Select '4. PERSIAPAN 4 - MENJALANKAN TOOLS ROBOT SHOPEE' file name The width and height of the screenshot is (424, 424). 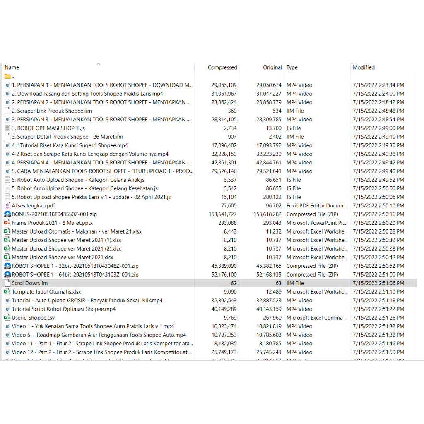point(101,162)
